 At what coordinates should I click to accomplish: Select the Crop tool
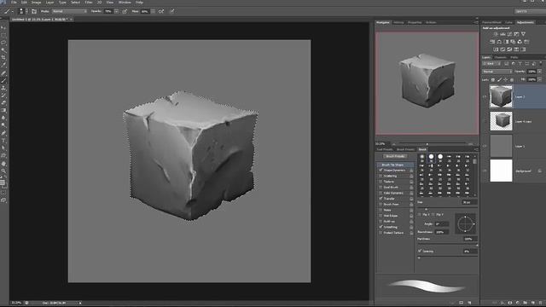pyautogui.click(x=3, y=57)
